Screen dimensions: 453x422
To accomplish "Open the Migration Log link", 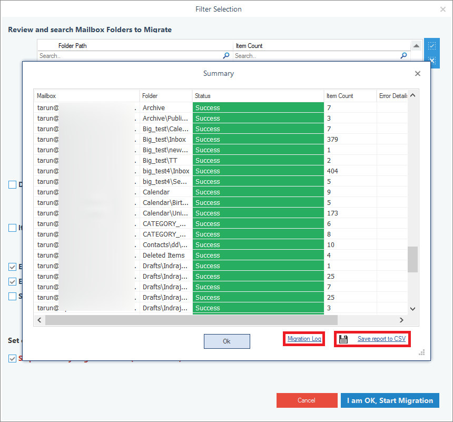I will coord(304,339).
